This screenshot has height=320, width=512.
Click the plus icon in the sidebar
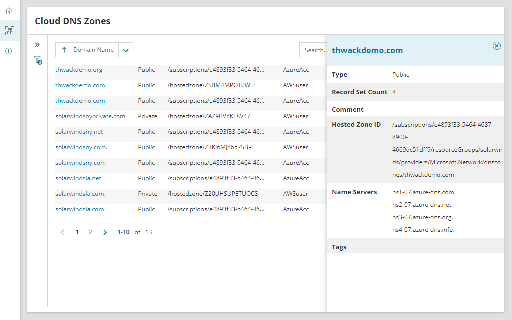tap(9, 51)
